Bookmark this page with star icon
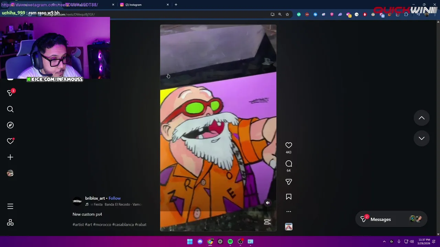Screen dimensions: 440x247 coord(287,14)
